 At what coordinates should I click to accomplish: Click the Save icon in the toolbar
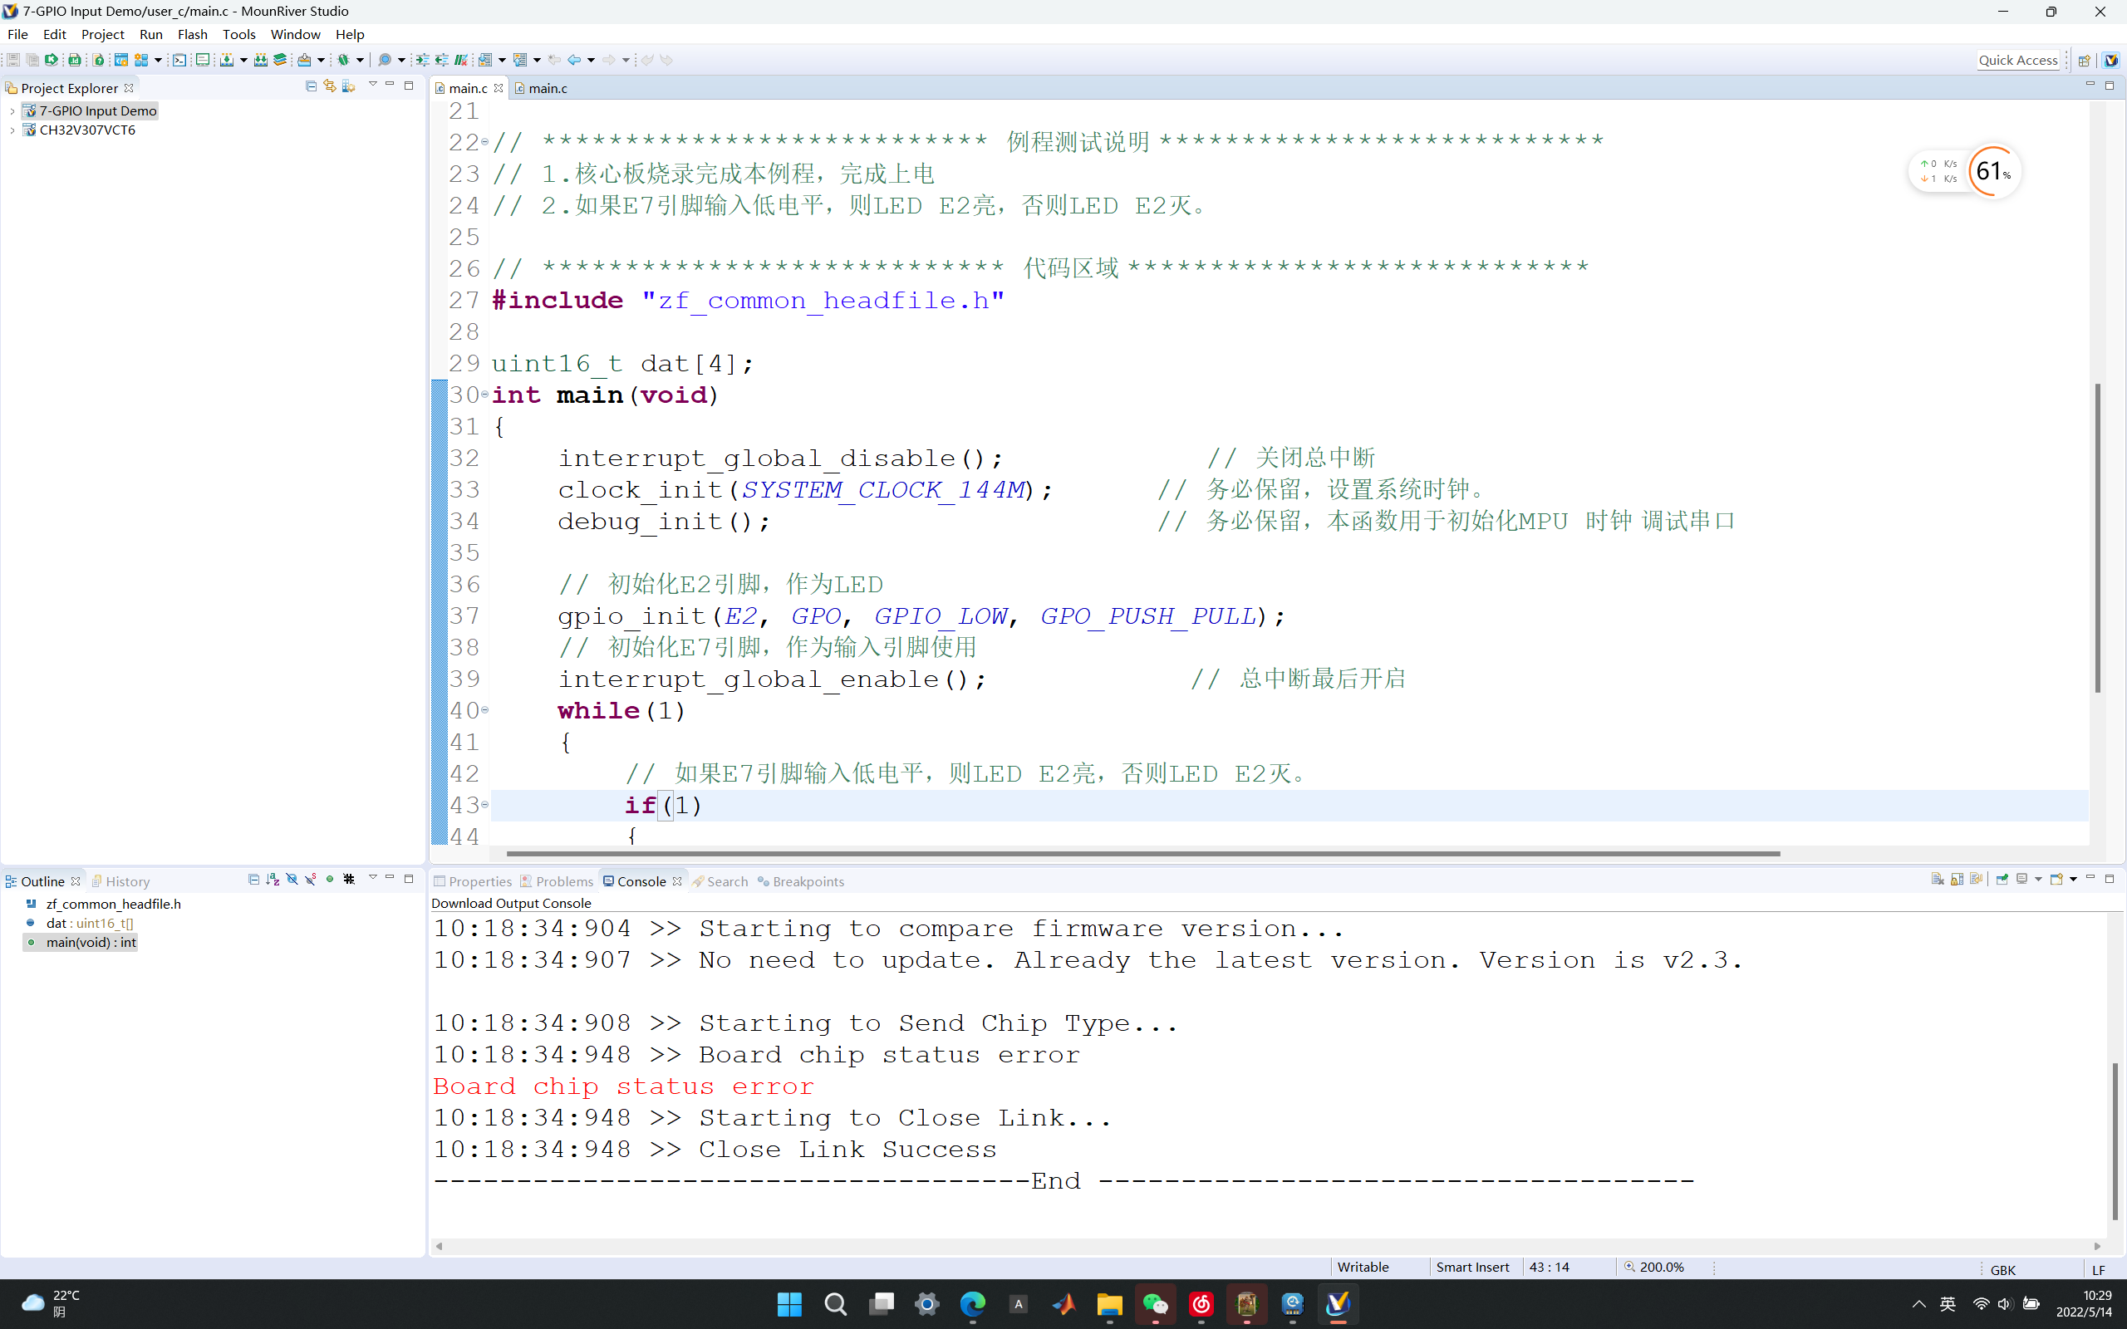pyautogui.click(x=12, y=60)
